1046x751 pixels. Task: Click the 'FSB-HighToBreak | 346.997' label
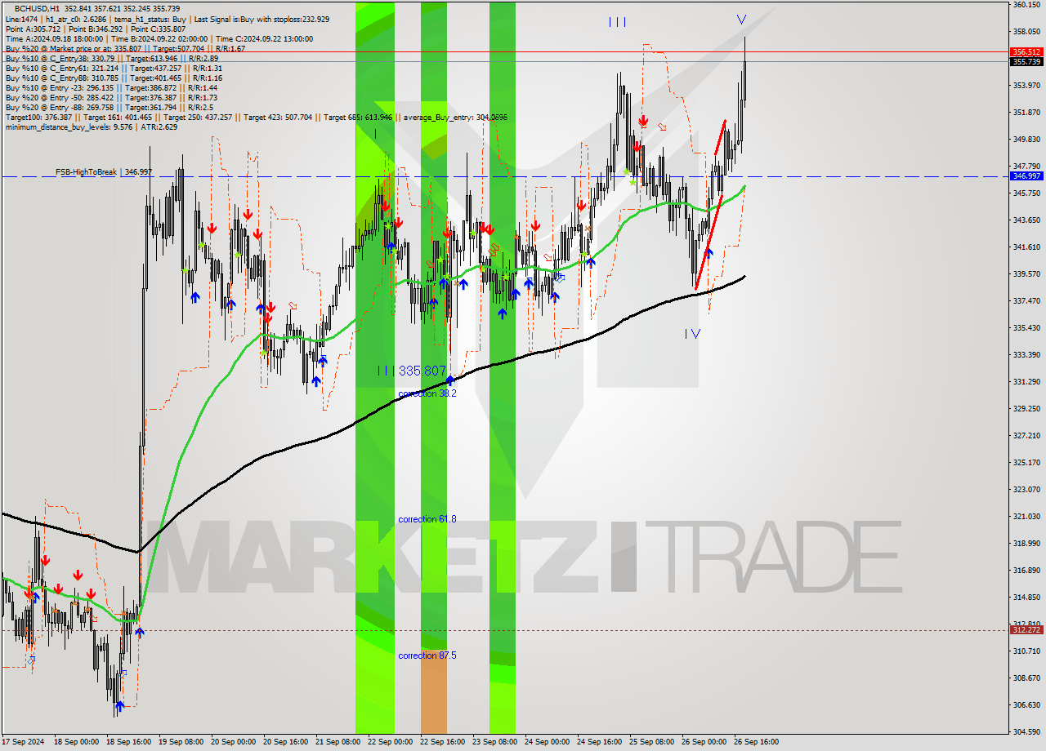coord(104,172)
